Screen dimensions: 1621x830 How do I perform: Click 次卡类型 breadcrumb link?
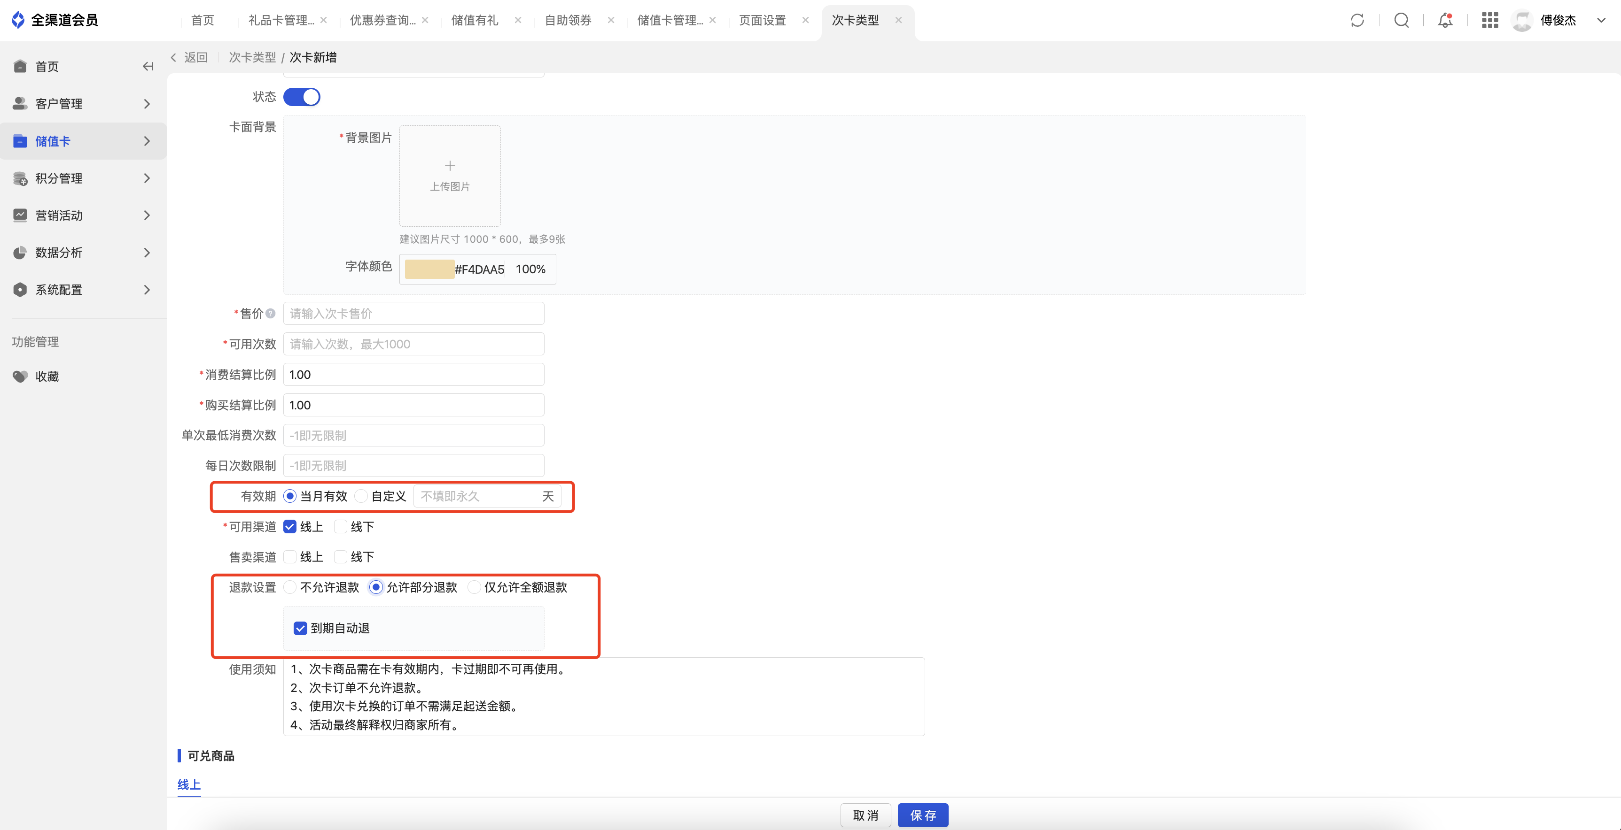point(252,57)
